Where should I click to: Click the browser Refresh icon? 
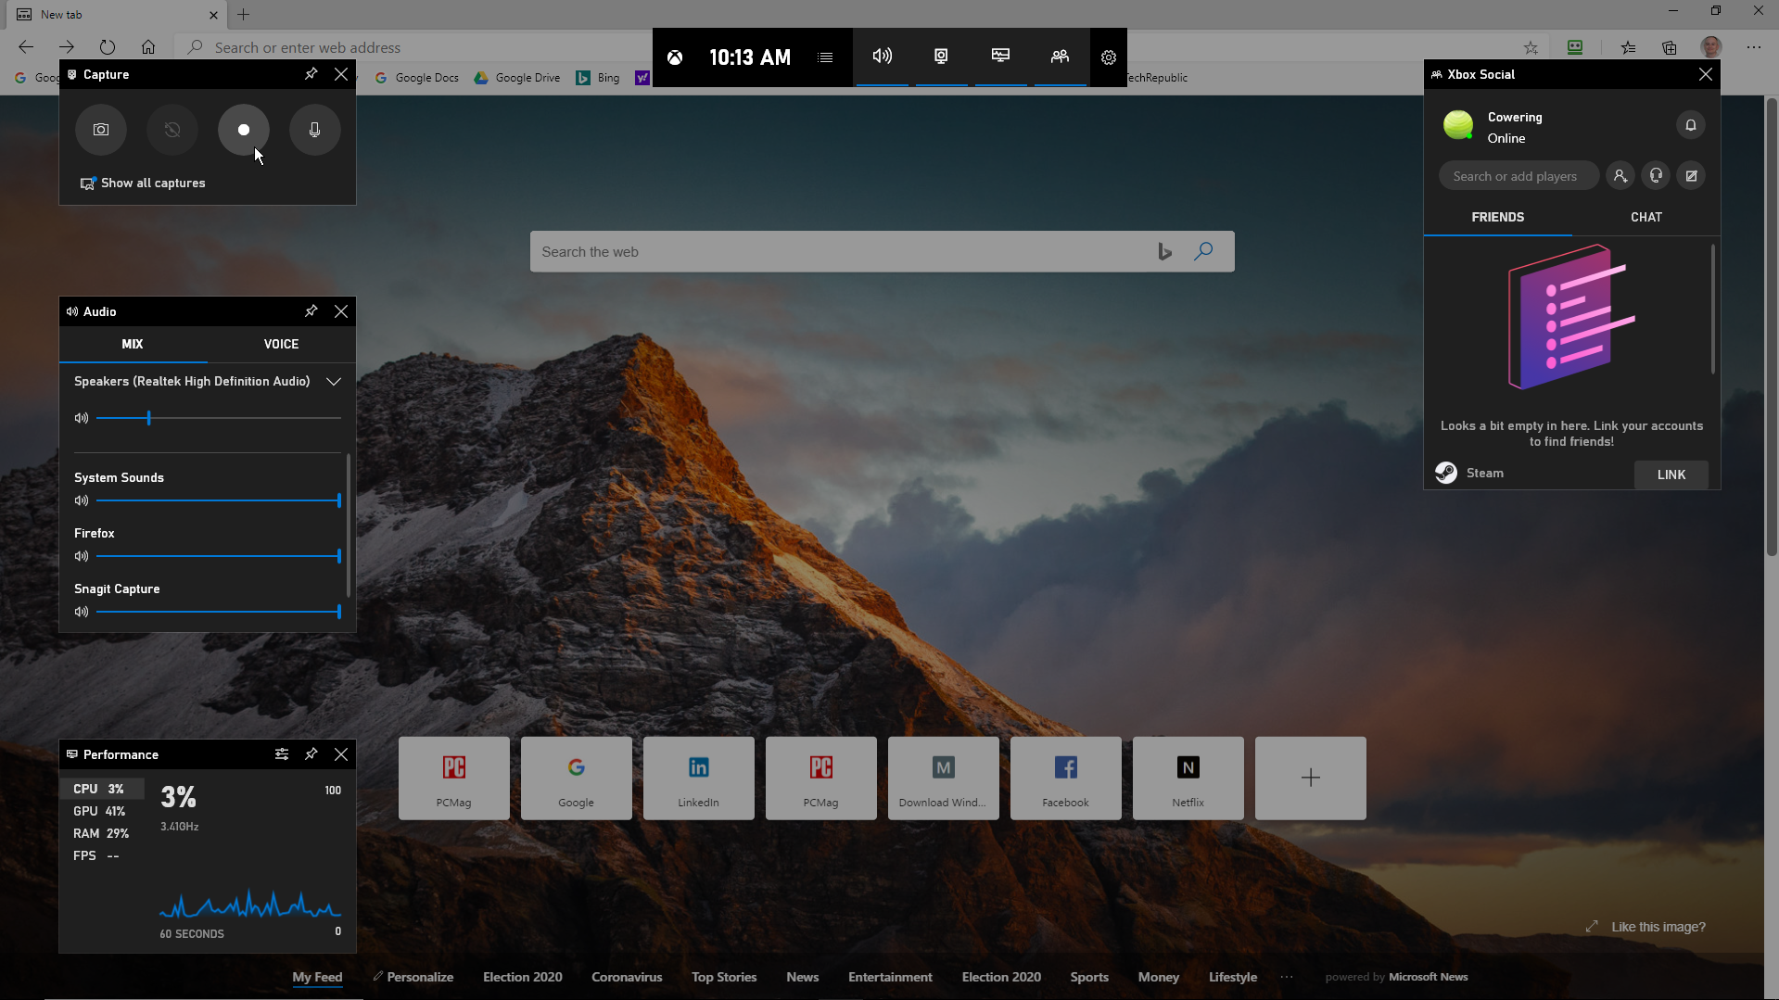click(108, 47)
